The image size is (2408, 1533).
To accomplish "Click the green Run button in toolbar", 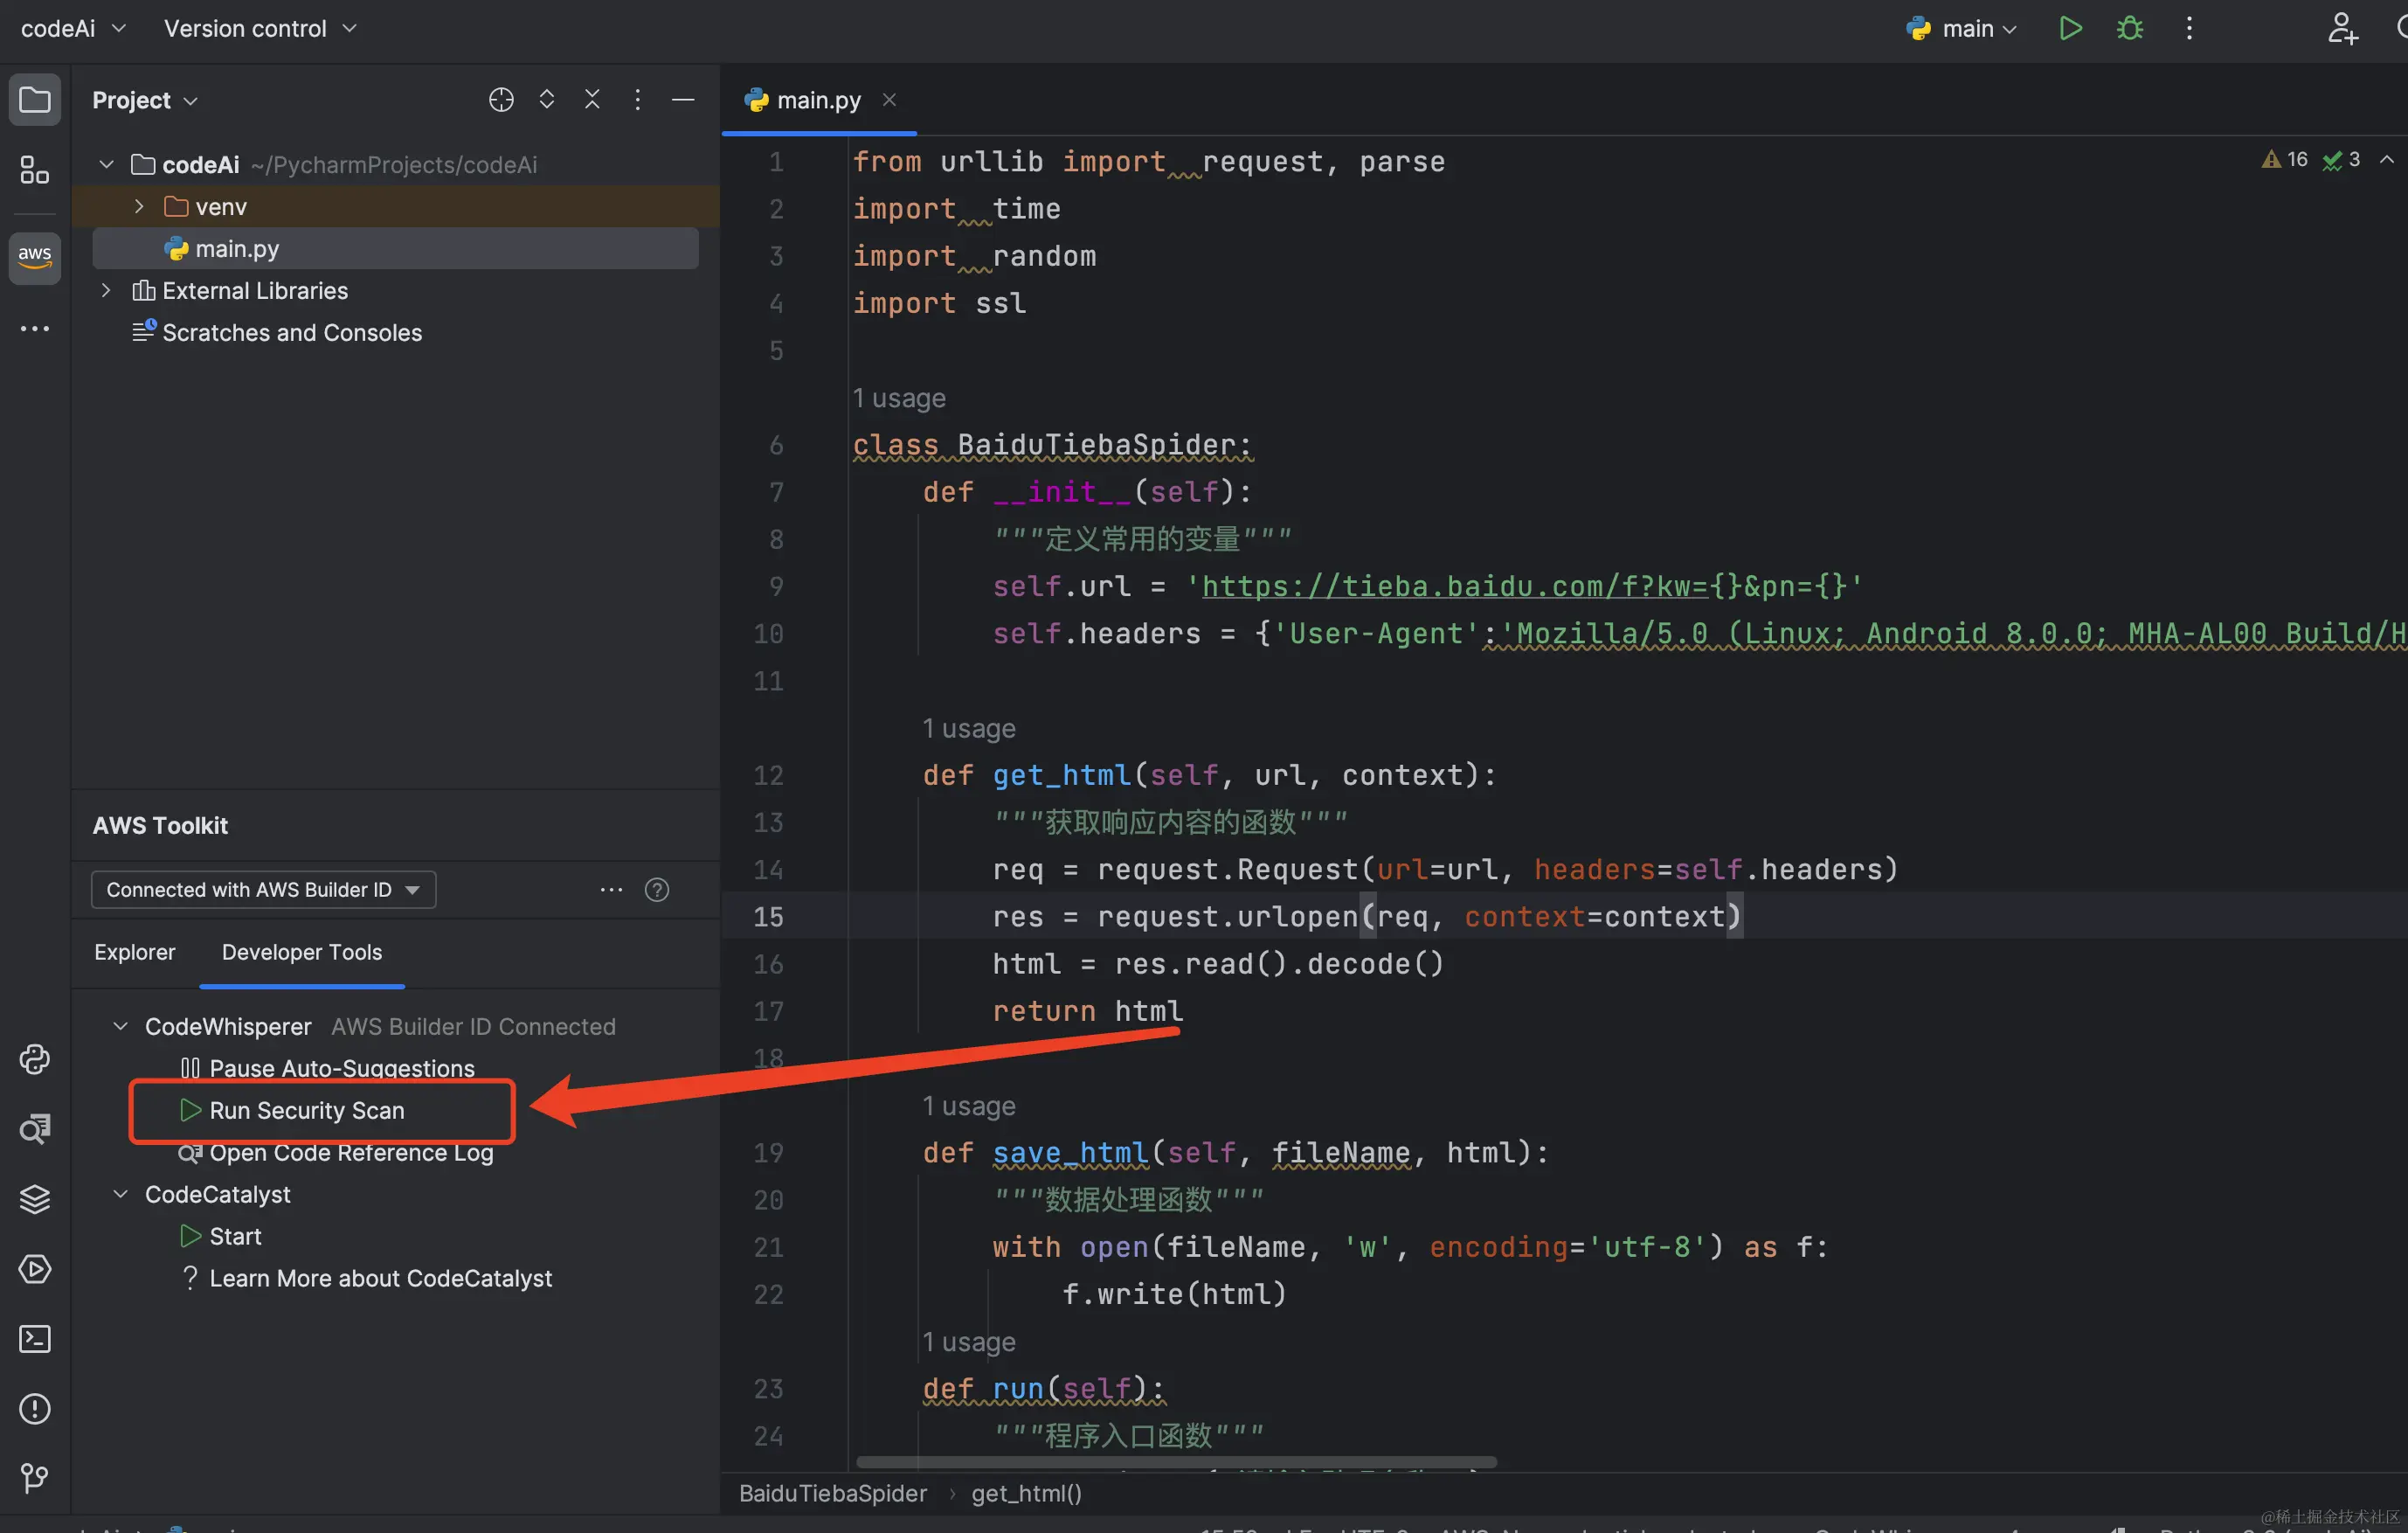I will point(2070,29).
